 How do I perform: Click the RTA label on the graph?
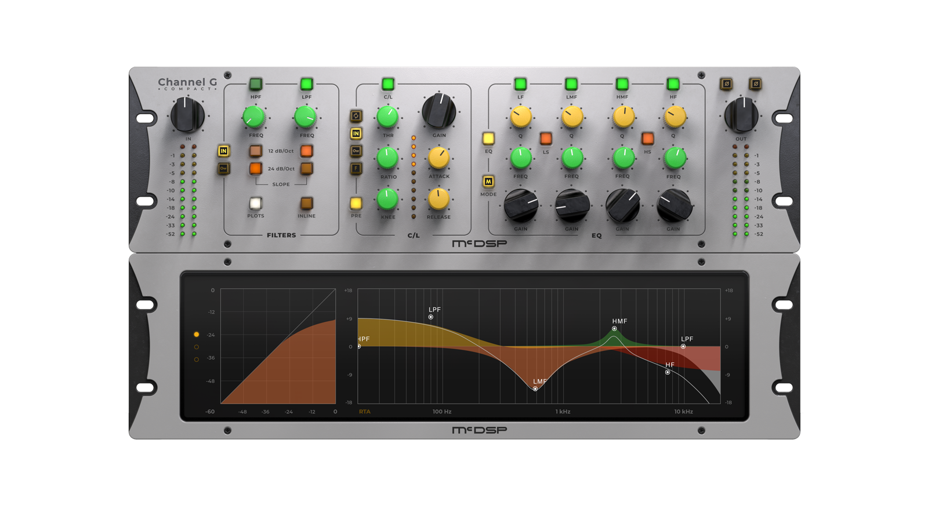click(364, 412)
